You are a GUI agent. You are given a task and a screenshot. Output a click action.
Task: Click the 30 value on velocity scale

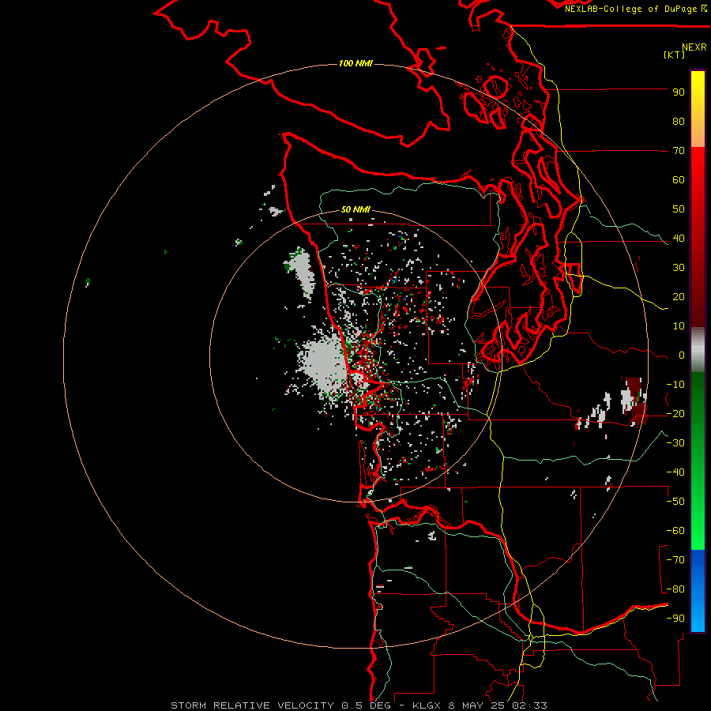coord(679,268)
